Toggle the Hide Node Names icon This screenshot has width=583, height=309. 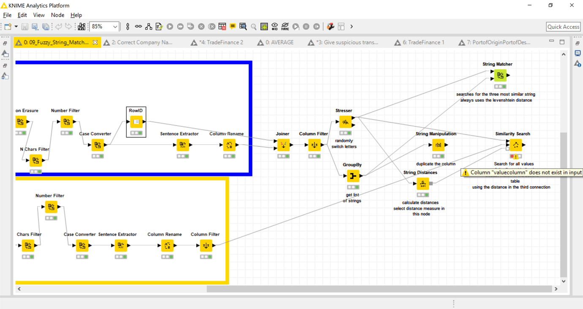coord(285,26)
